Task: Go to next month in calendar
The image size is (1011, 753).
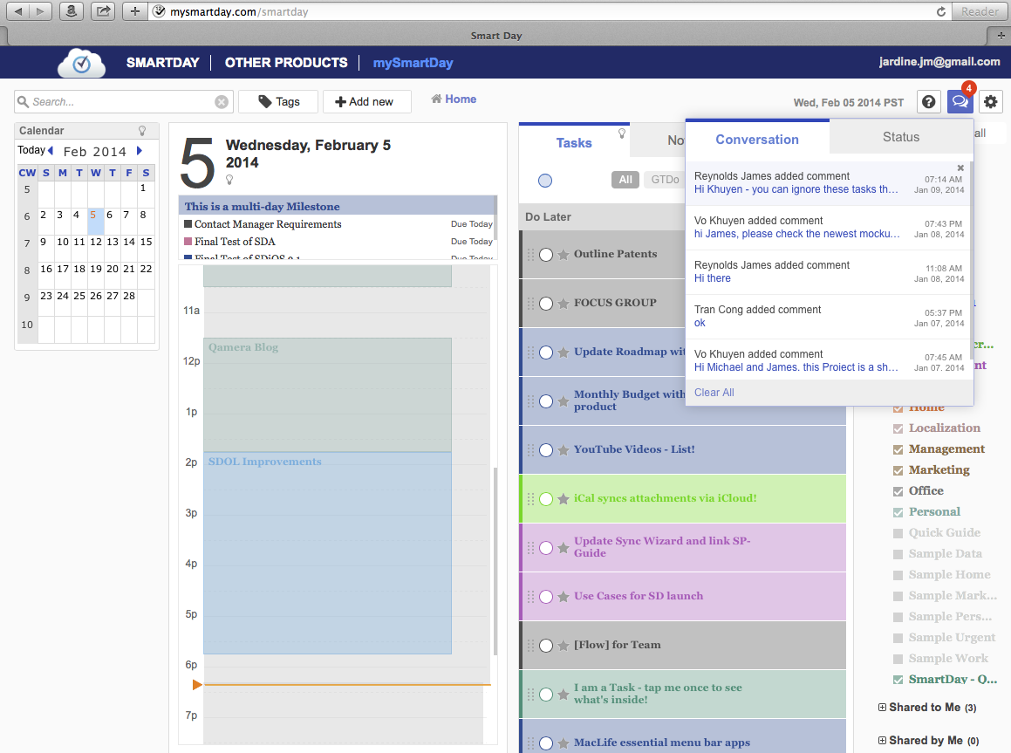Action: [139, 151]
